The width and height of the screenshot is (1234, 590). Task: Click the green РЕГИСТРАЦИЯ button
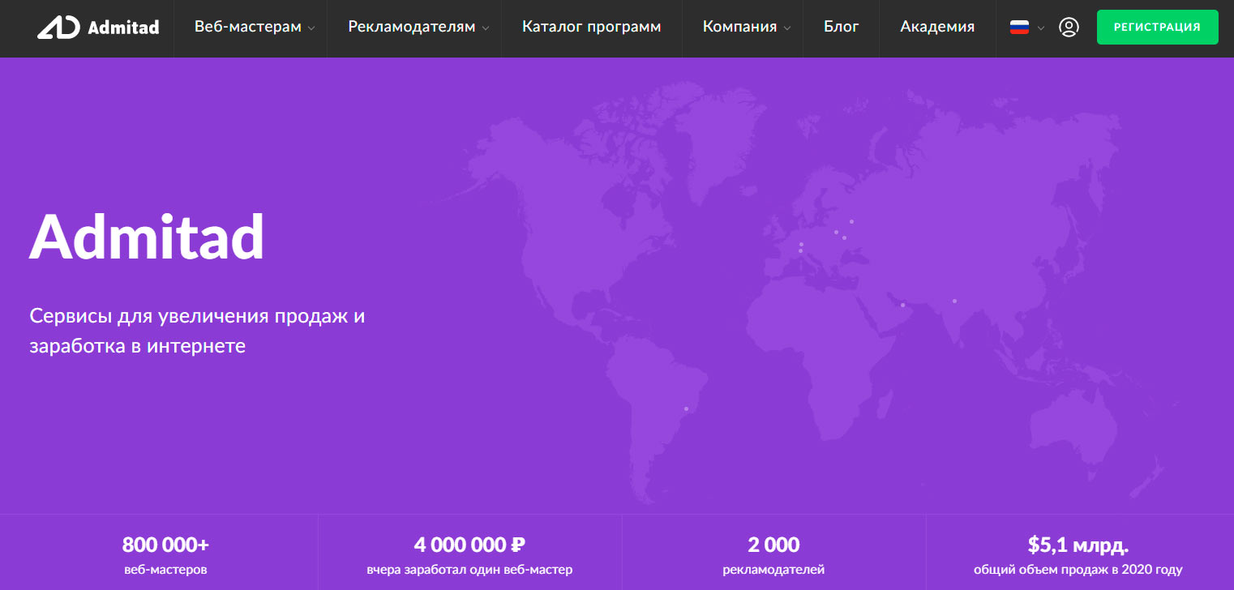click(x=1157, y=27)
